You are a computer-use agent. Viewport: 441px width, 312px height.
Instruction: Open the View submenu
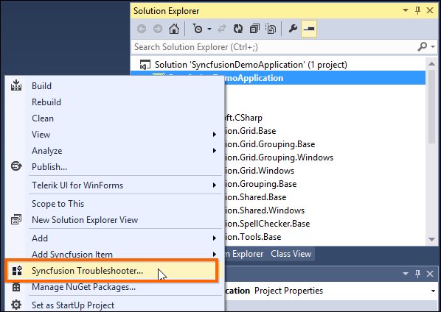pos(41,135)
